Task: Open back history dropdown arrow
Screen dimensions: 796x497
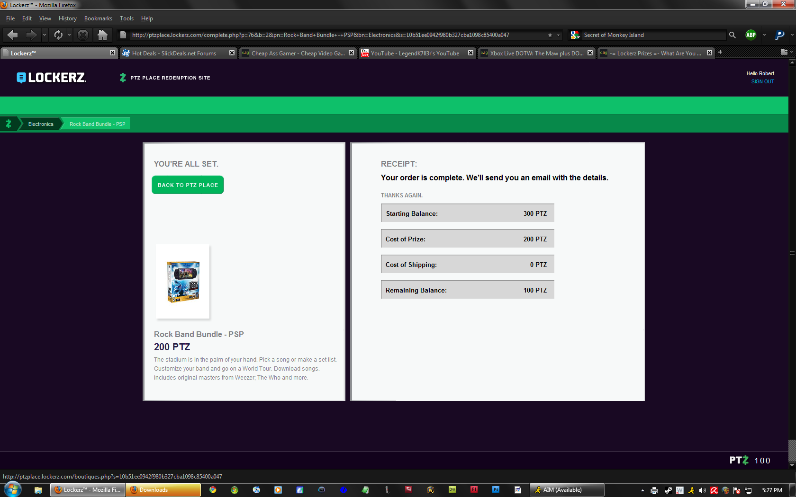Action: [45, 35]
